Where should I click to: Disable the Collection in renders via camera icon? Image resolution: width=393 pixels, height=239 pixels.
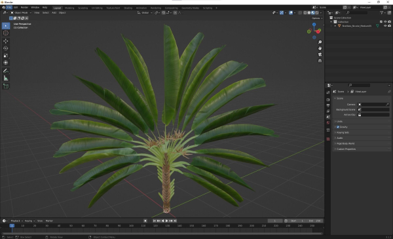(x=389, y=22)
